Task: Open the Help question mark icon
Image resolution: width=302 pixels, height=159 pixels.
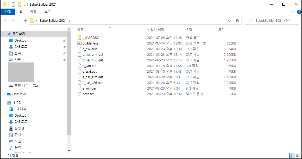Action: pos(299,12)
